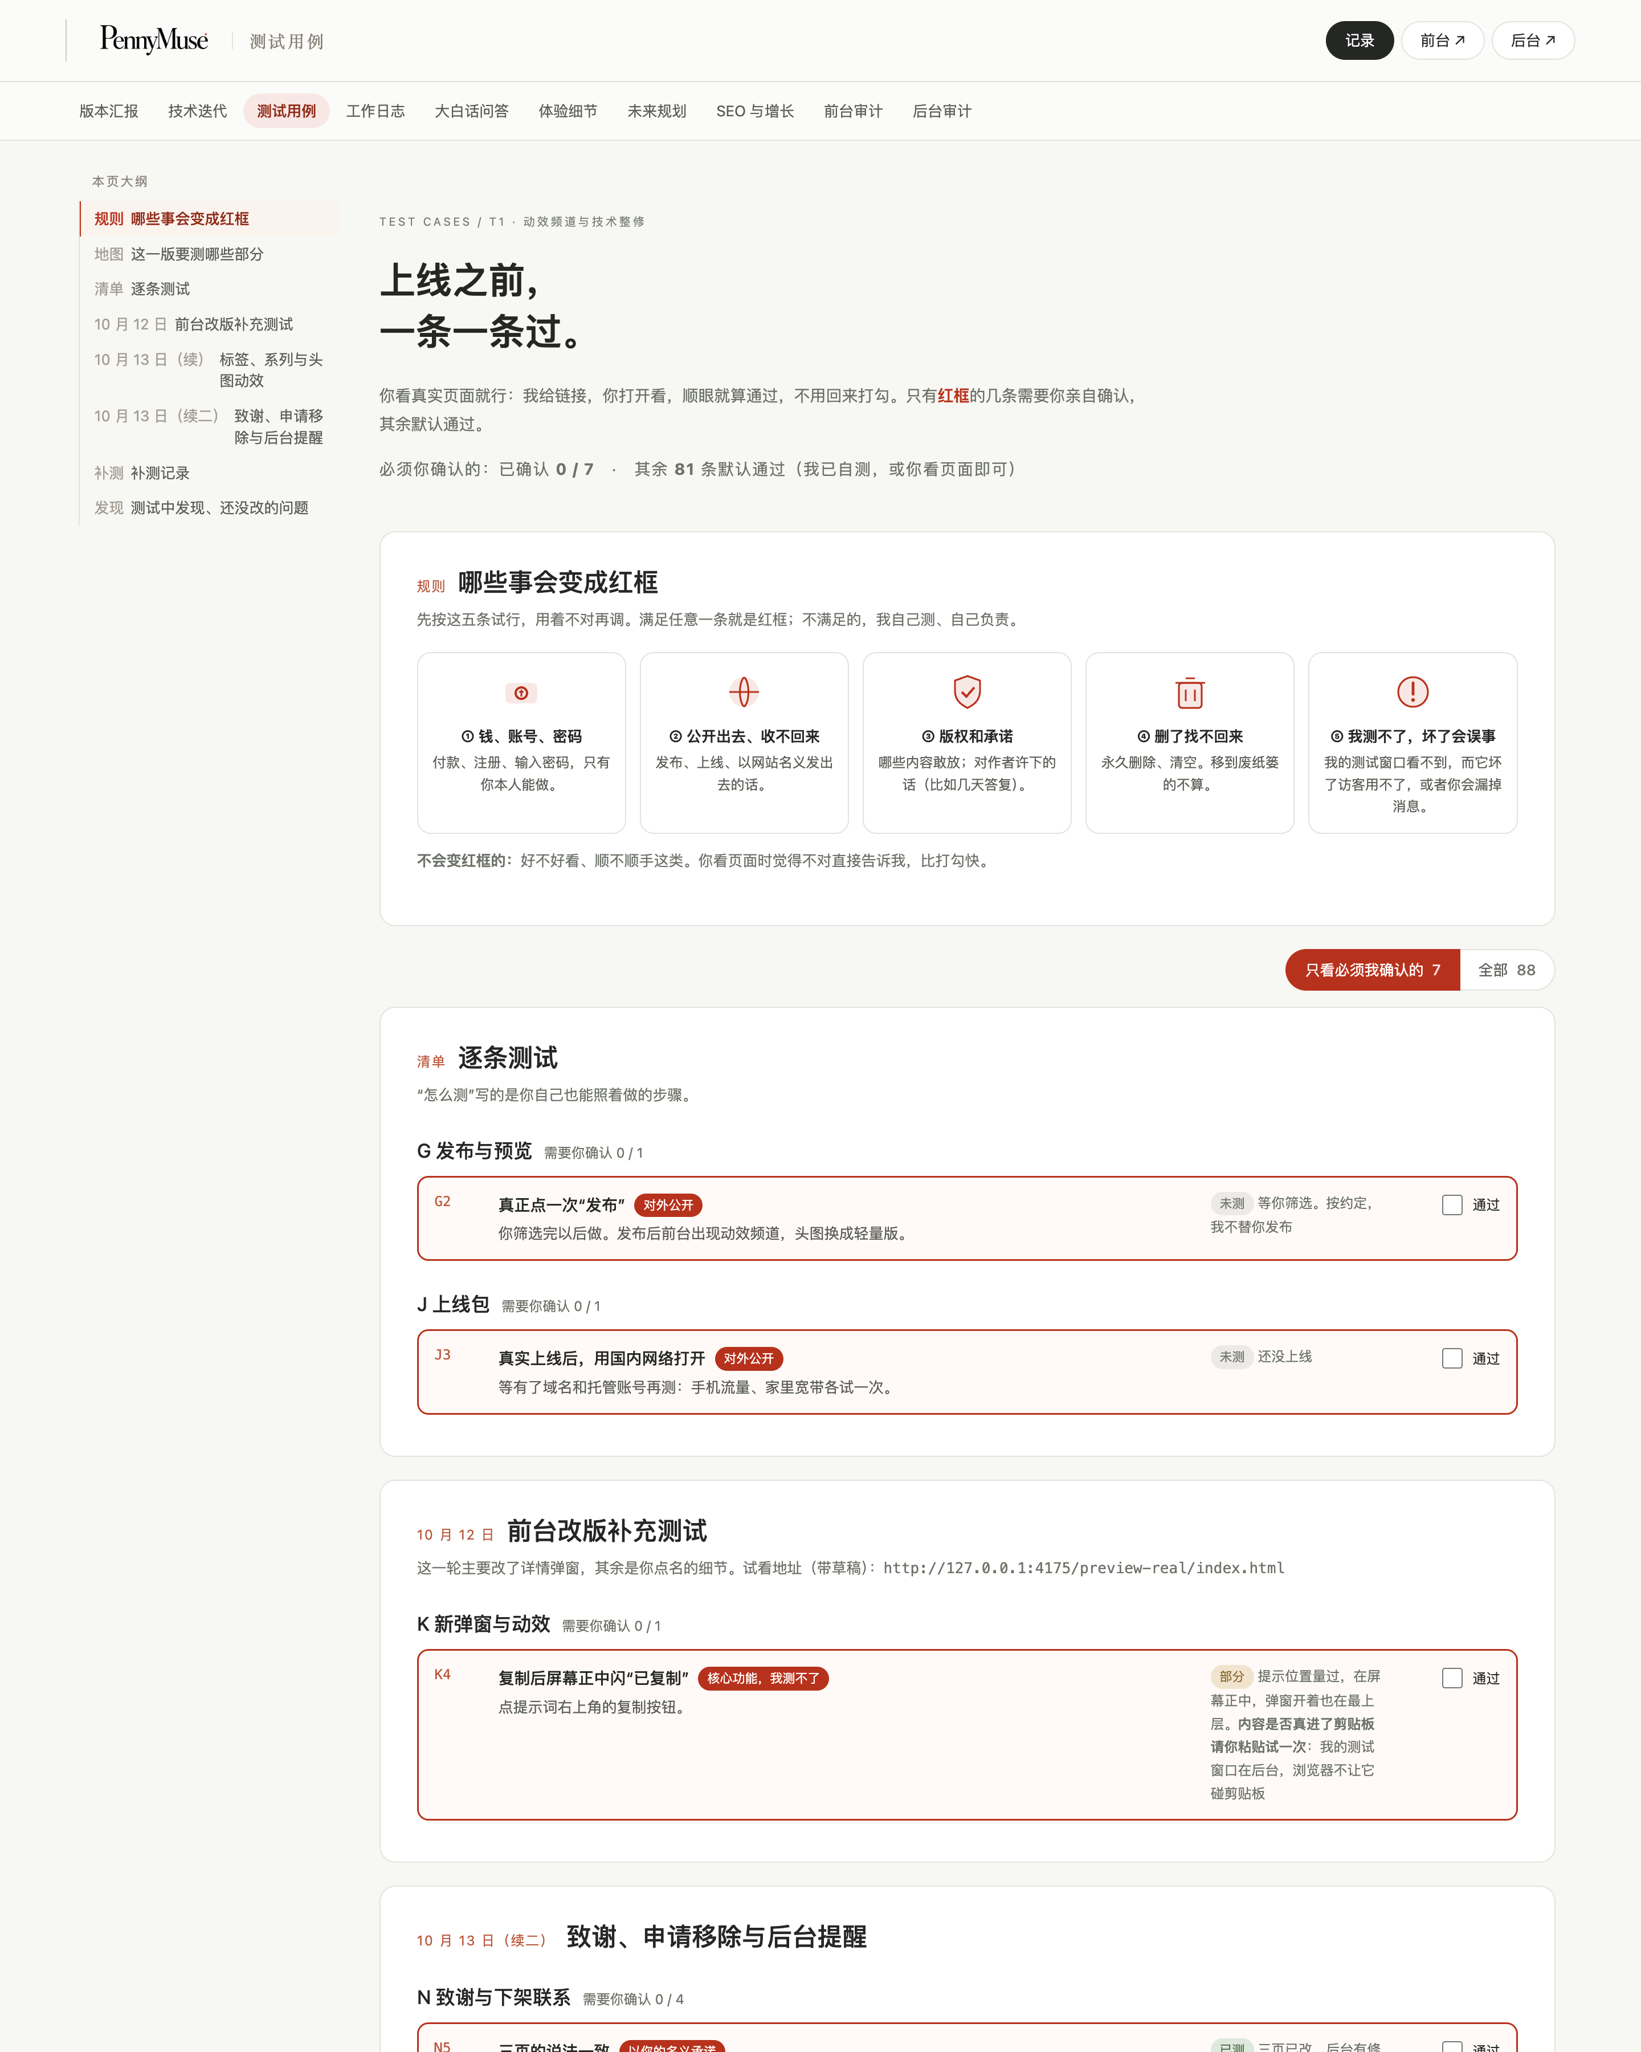Viewport: 1641px width, 2052px height.
Task: Click the 对外公开 tag on G2
Action: tap(668, 1205)
